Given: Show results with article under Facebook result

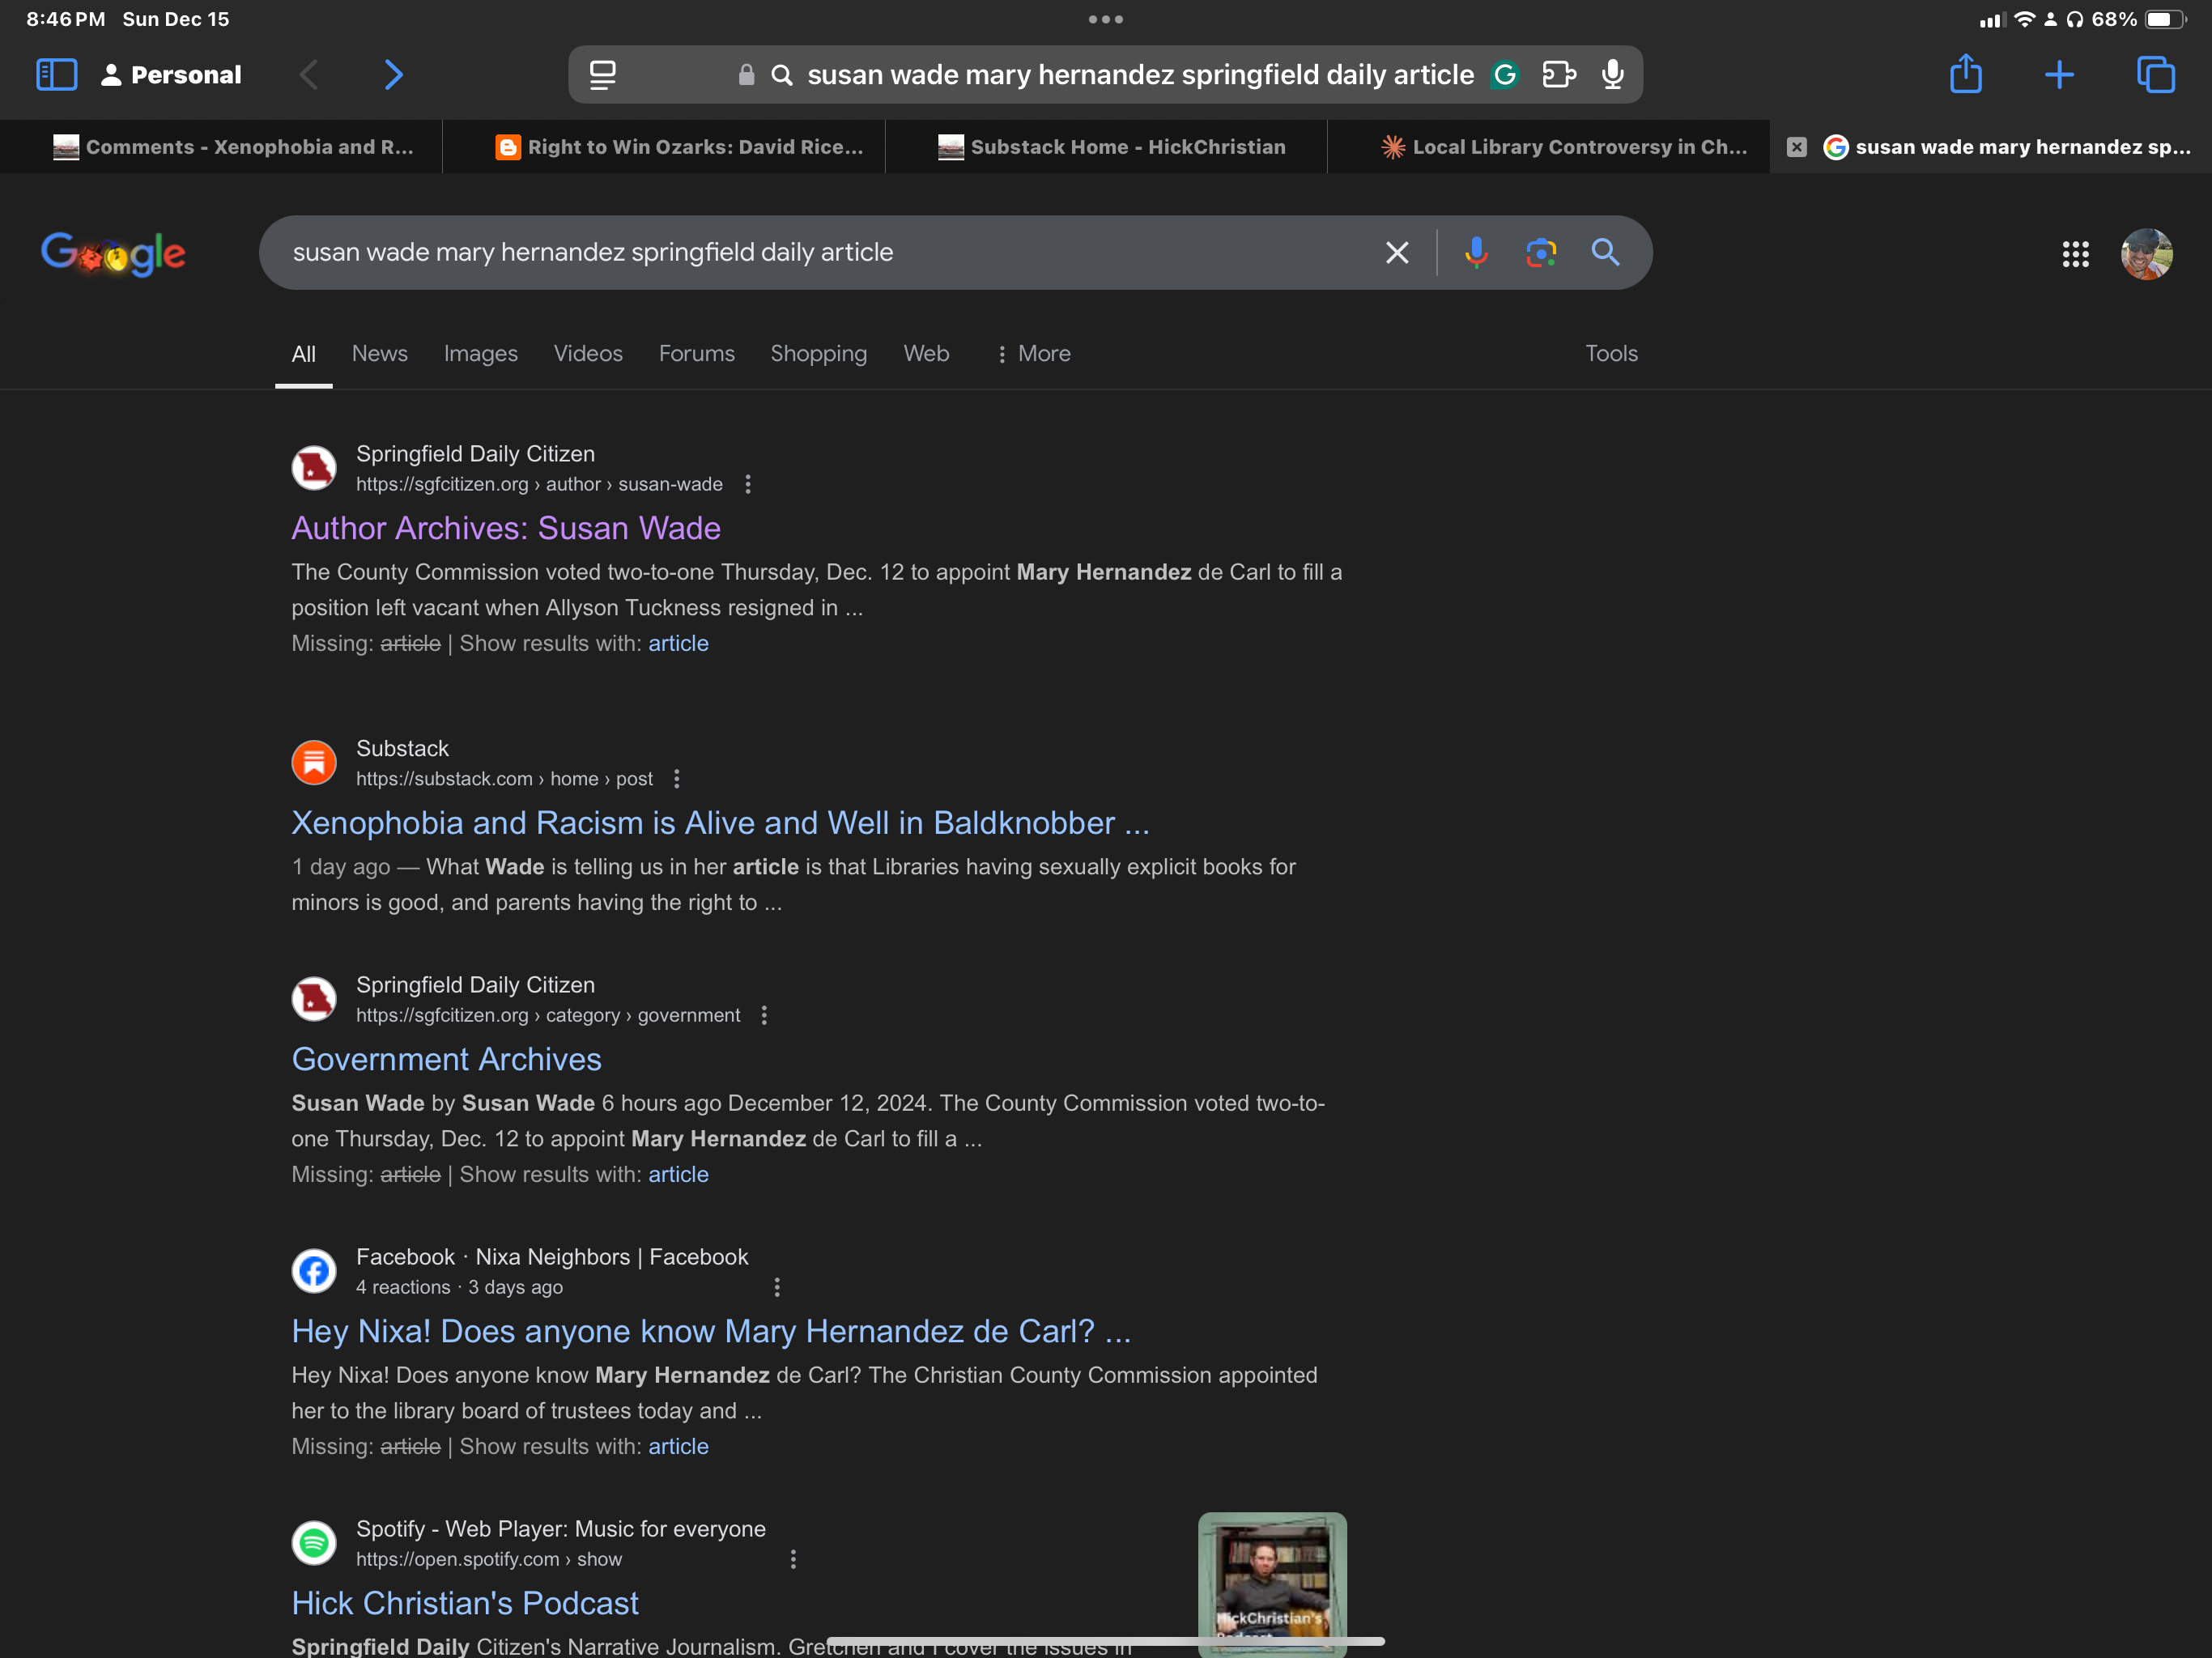Looking at the screenshot, I should click(x=678, y=1447).
